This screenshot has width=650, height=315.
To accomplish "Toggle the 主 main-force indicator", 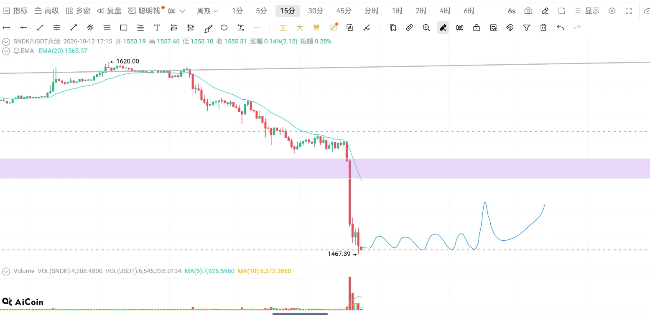I will (x=283, y=28).
